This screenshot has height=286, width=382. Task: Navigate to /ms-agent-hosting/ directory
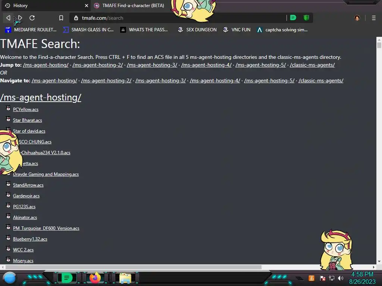(x=54, y=80)
